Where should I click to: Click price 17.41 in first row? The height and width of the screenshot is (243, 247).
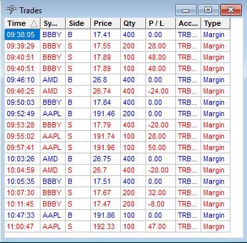point(106,35)
